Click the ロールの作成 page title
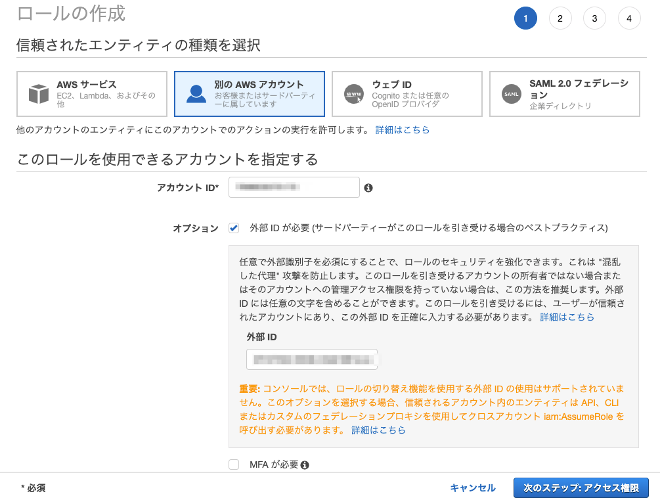The height and width of the screenshot is (498, 660). click(71, 14)
